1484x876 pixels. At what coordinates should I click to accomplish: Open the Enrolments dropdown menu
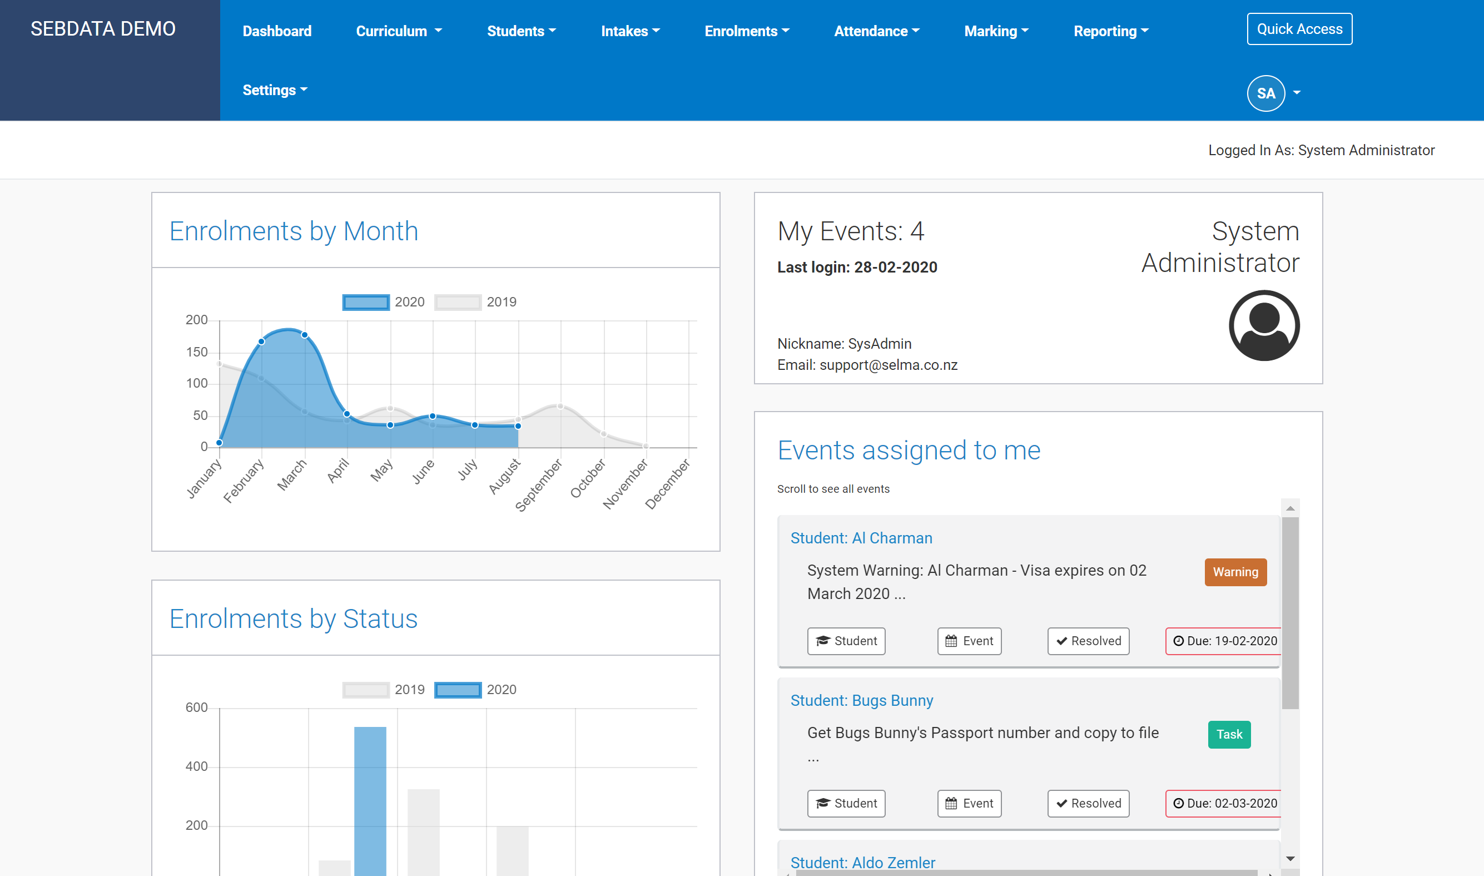747,31
